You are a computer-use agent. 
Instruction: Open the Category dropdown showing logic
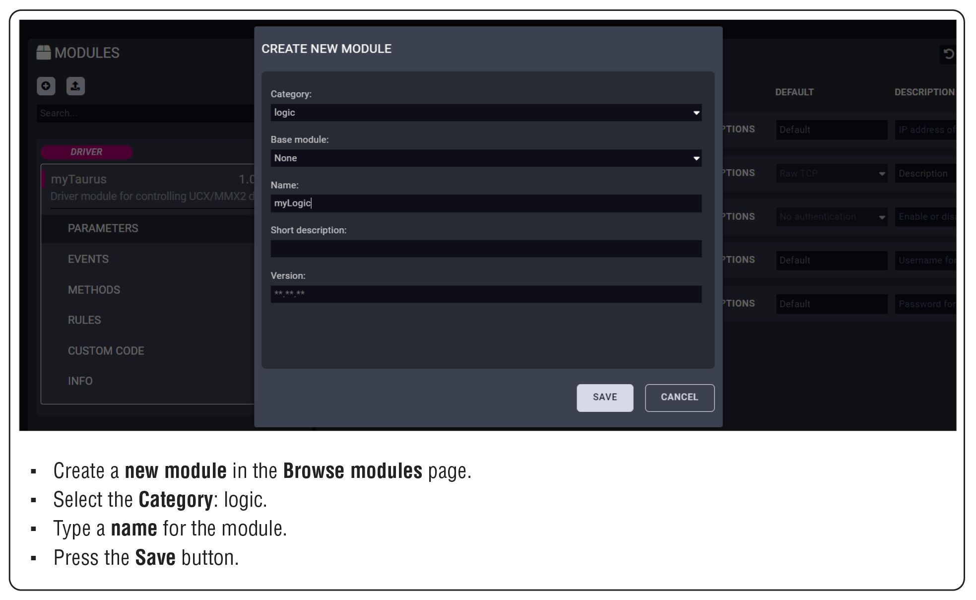(x=485, y=113)
